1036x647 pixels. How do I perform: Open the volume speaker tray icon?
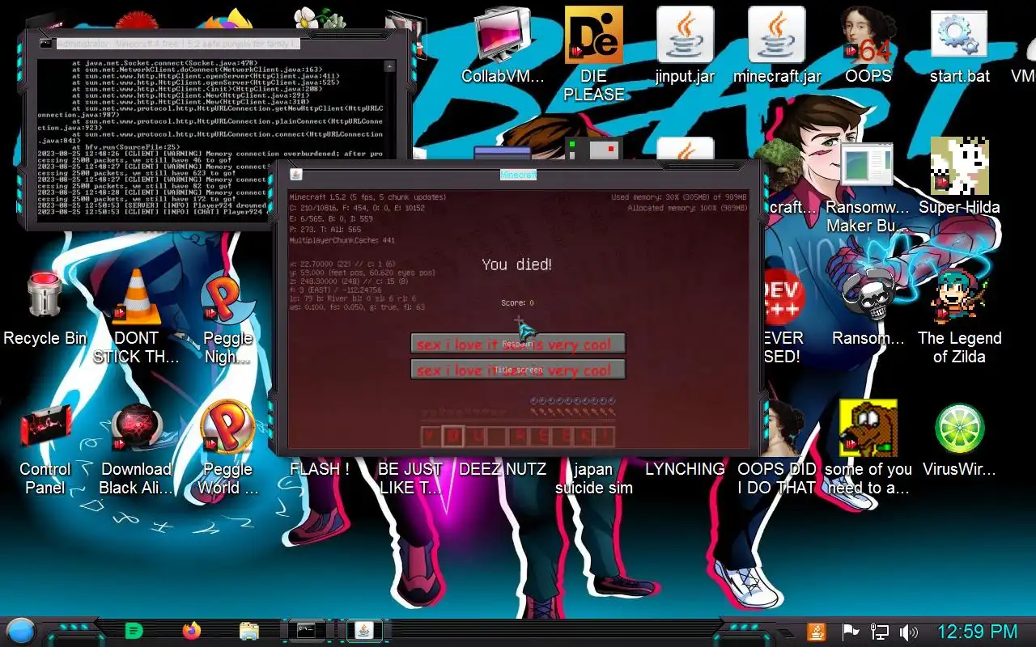(909, 632)
